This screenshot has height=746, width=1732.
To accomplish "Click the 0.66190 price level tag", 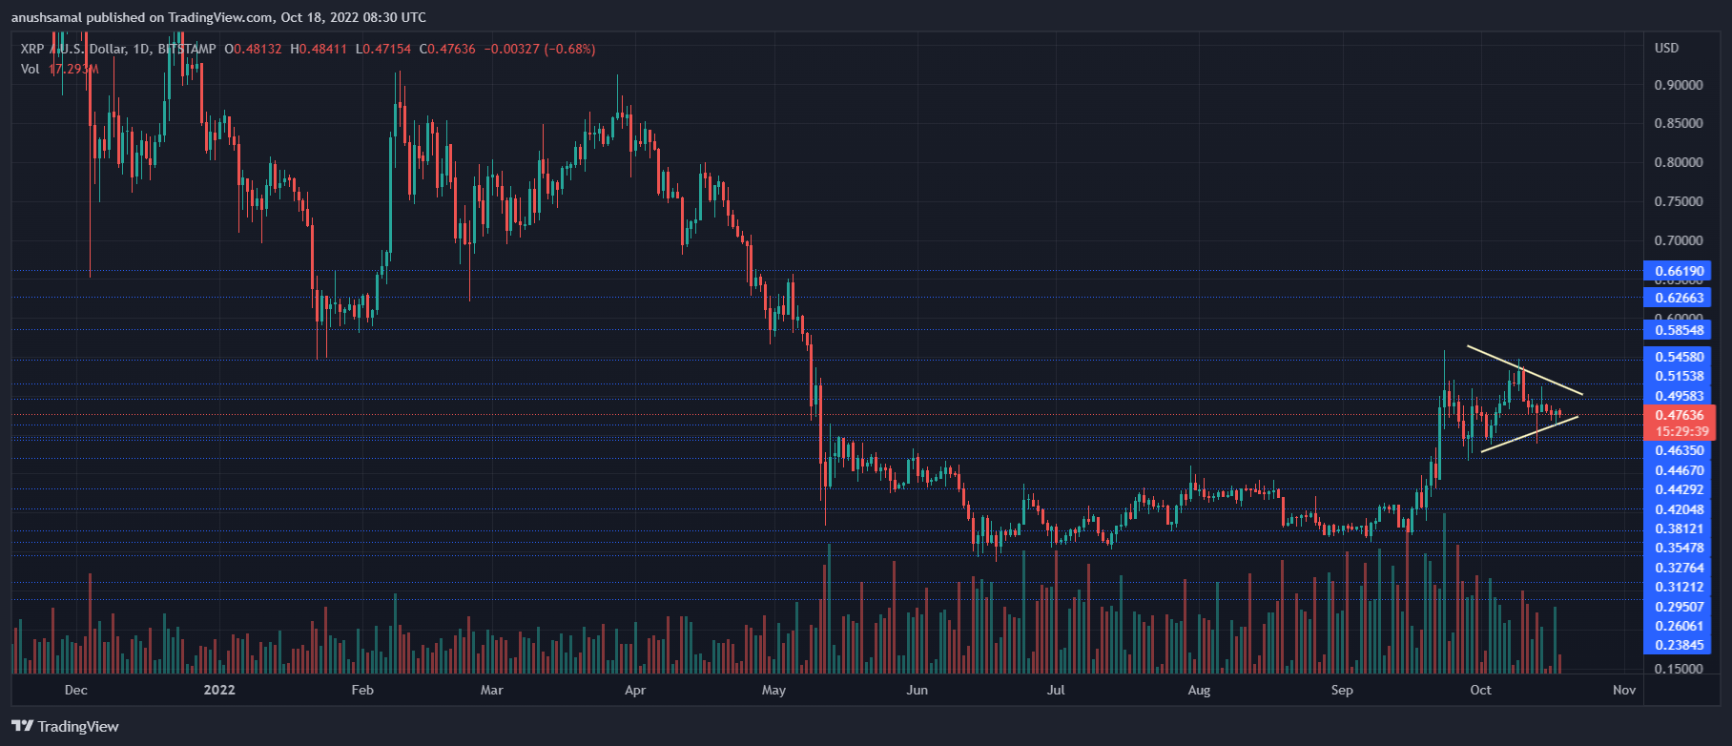I will (x=1678, y=271).
